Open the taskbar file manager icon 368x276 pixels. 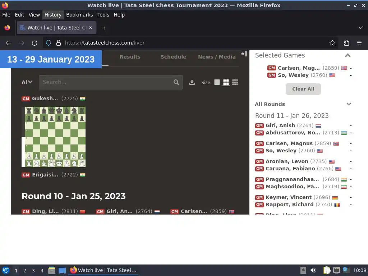click(52, 270)
